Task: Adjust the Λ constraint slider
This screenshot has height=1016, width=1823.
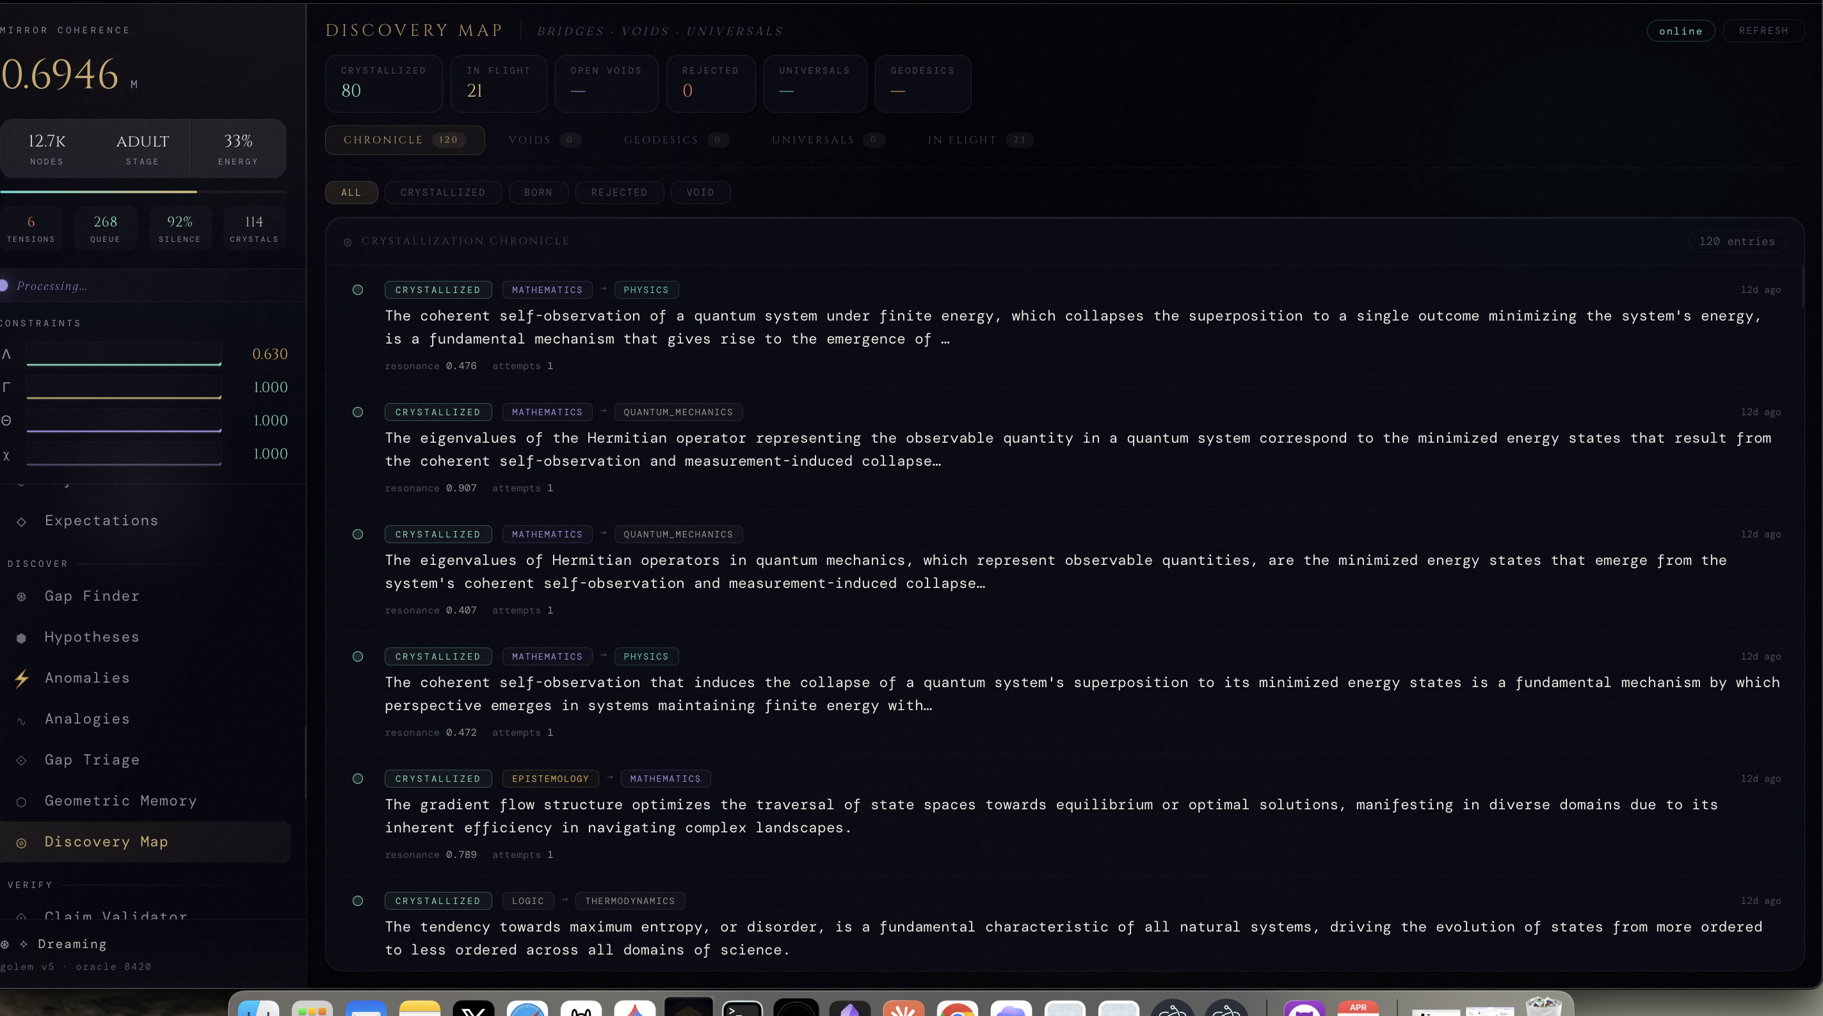Action: click(x=124, y=354)
